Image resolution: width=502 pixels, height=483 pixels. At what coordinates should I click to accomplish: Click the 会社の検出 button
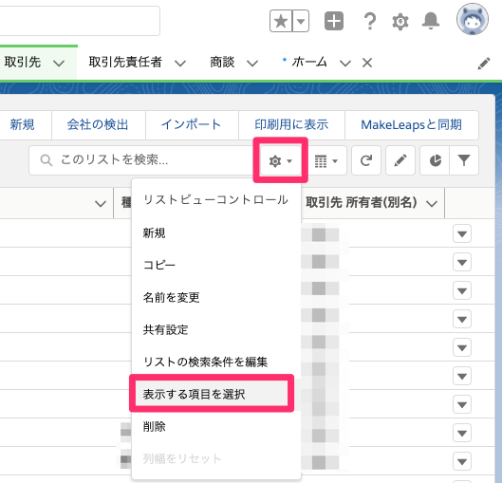pyautogui.click(x=98, y=125)
